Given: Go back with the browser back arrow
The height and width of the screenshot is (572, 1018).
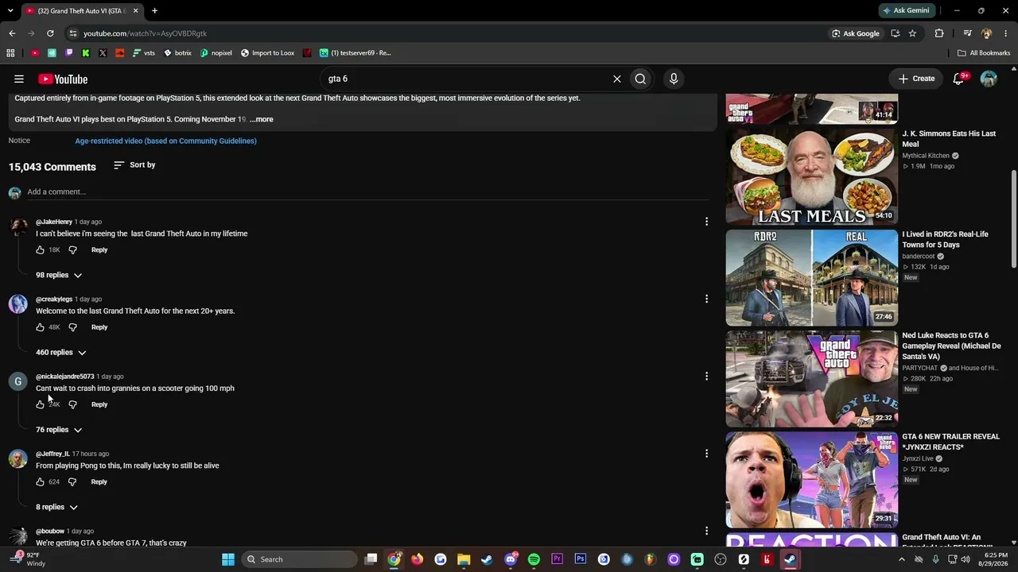Looking at the screenshot, I should click(x=12, y=33).
